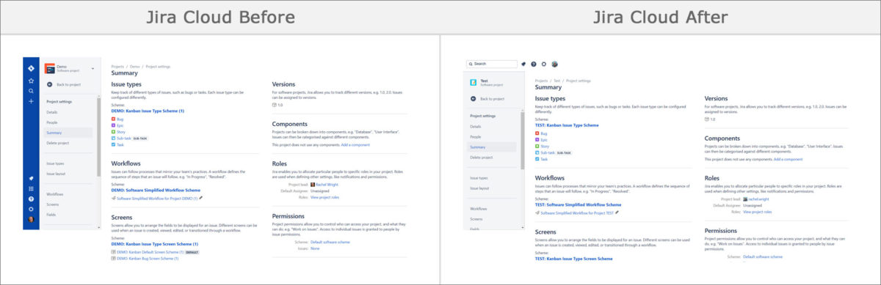This screenshot has width=881, height=285.
Task: Open Workflows in the After panel sidebar
Action: pos(478,209)
